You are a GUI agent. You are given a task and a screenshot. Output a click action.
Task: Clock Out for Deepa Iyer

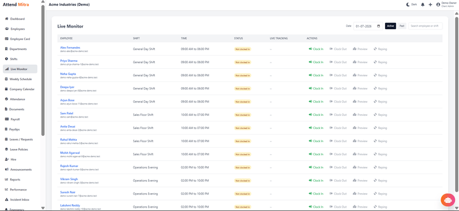point(338,88)
